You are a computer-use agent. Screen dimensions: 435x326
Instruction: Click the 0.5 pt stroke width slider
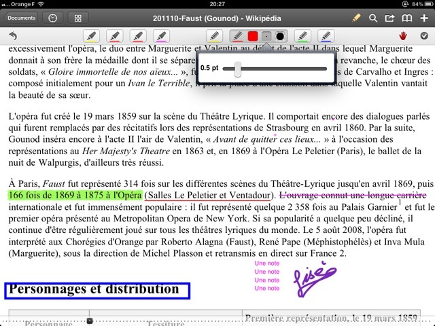[237, 69]
